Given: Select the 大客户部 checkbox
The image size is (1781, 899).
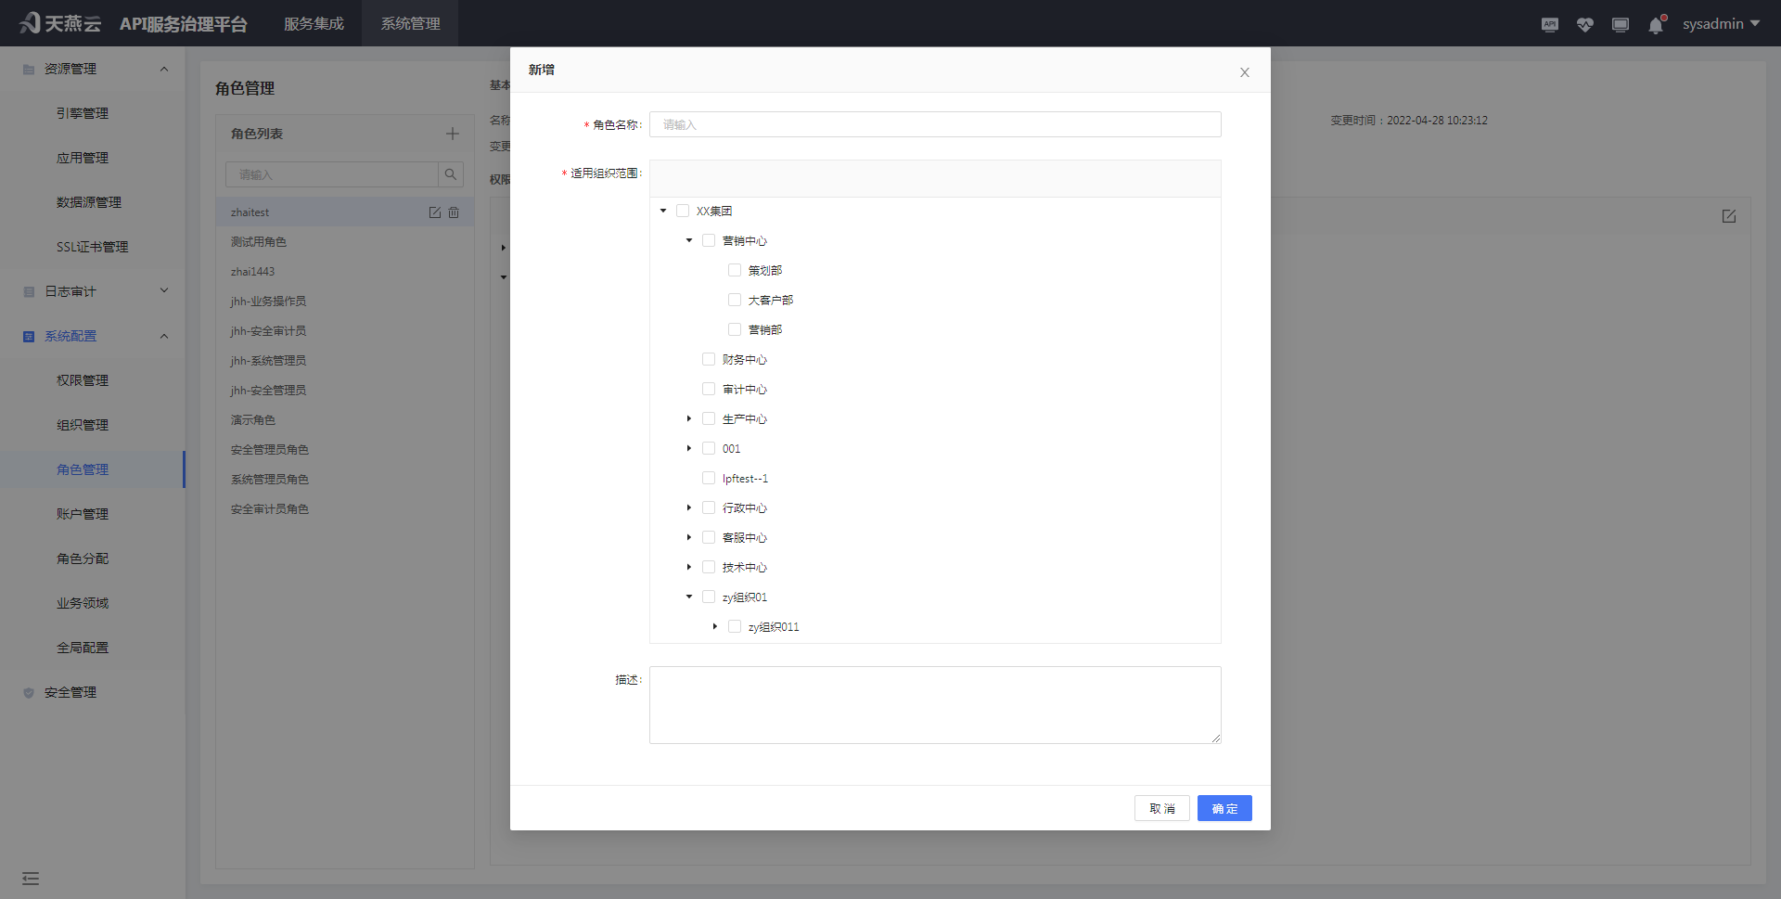Looking at the screenshot, I should pyautogui.click(x=735, y=300).
